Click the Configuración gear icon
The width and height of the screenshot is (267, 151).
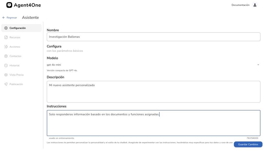[x=6, y=28]
